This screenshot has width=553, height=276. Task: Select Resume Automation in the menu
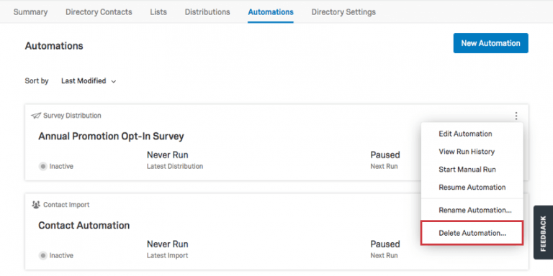point(472,188)
